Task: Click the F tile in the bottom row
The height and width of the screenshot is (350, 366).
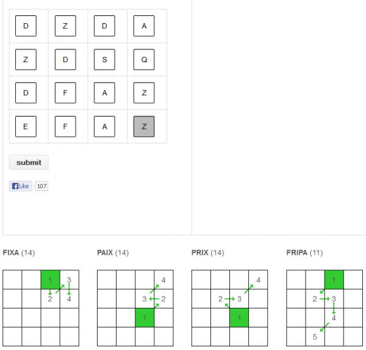Action: click(x=65, y=126)
